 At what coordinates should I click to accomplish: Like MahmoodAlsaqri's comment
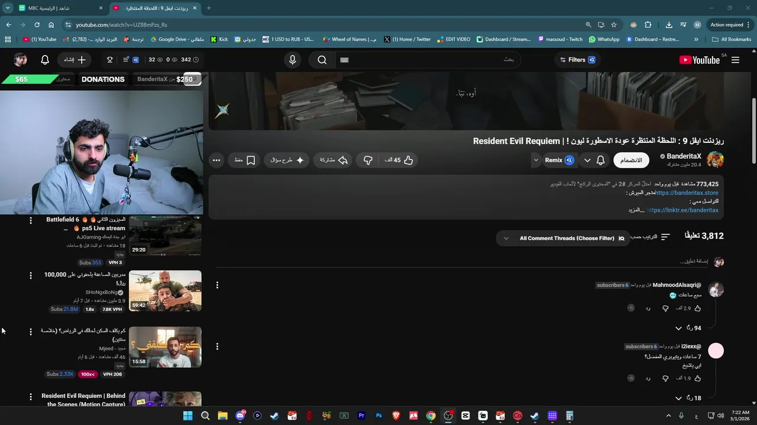pos(698,308)
